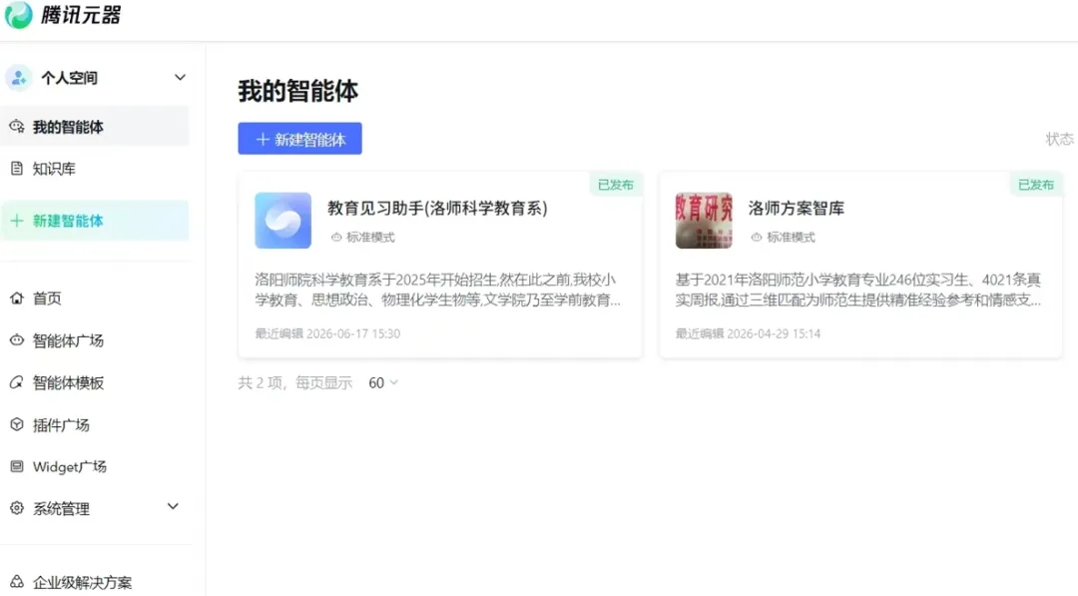The image size is (1078, 596).
Task: Click the 企业级解决方案 icon
Action: click(17, 582)
